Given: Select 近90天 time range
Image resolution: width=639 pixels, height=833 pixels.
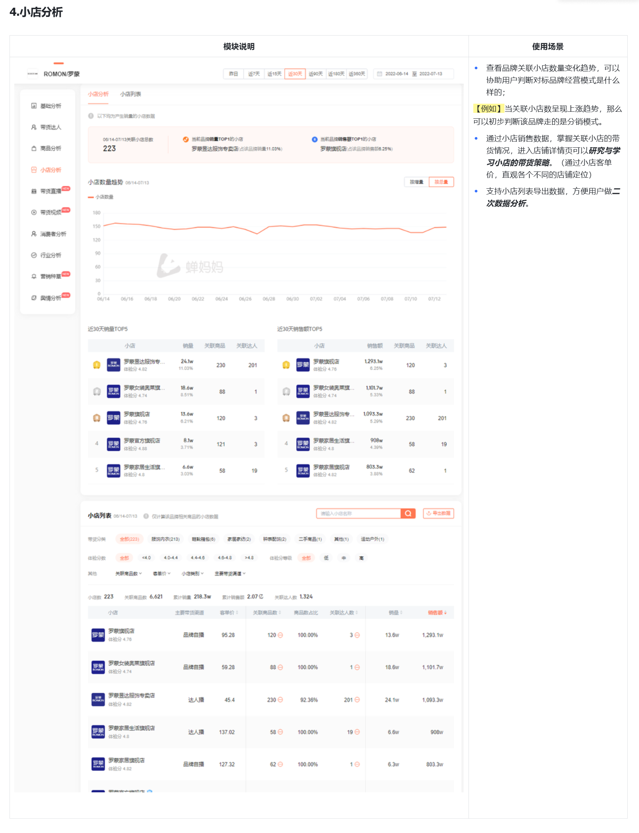Looking at the screenshot, I should pyautogui.click(x=316, y=74).
